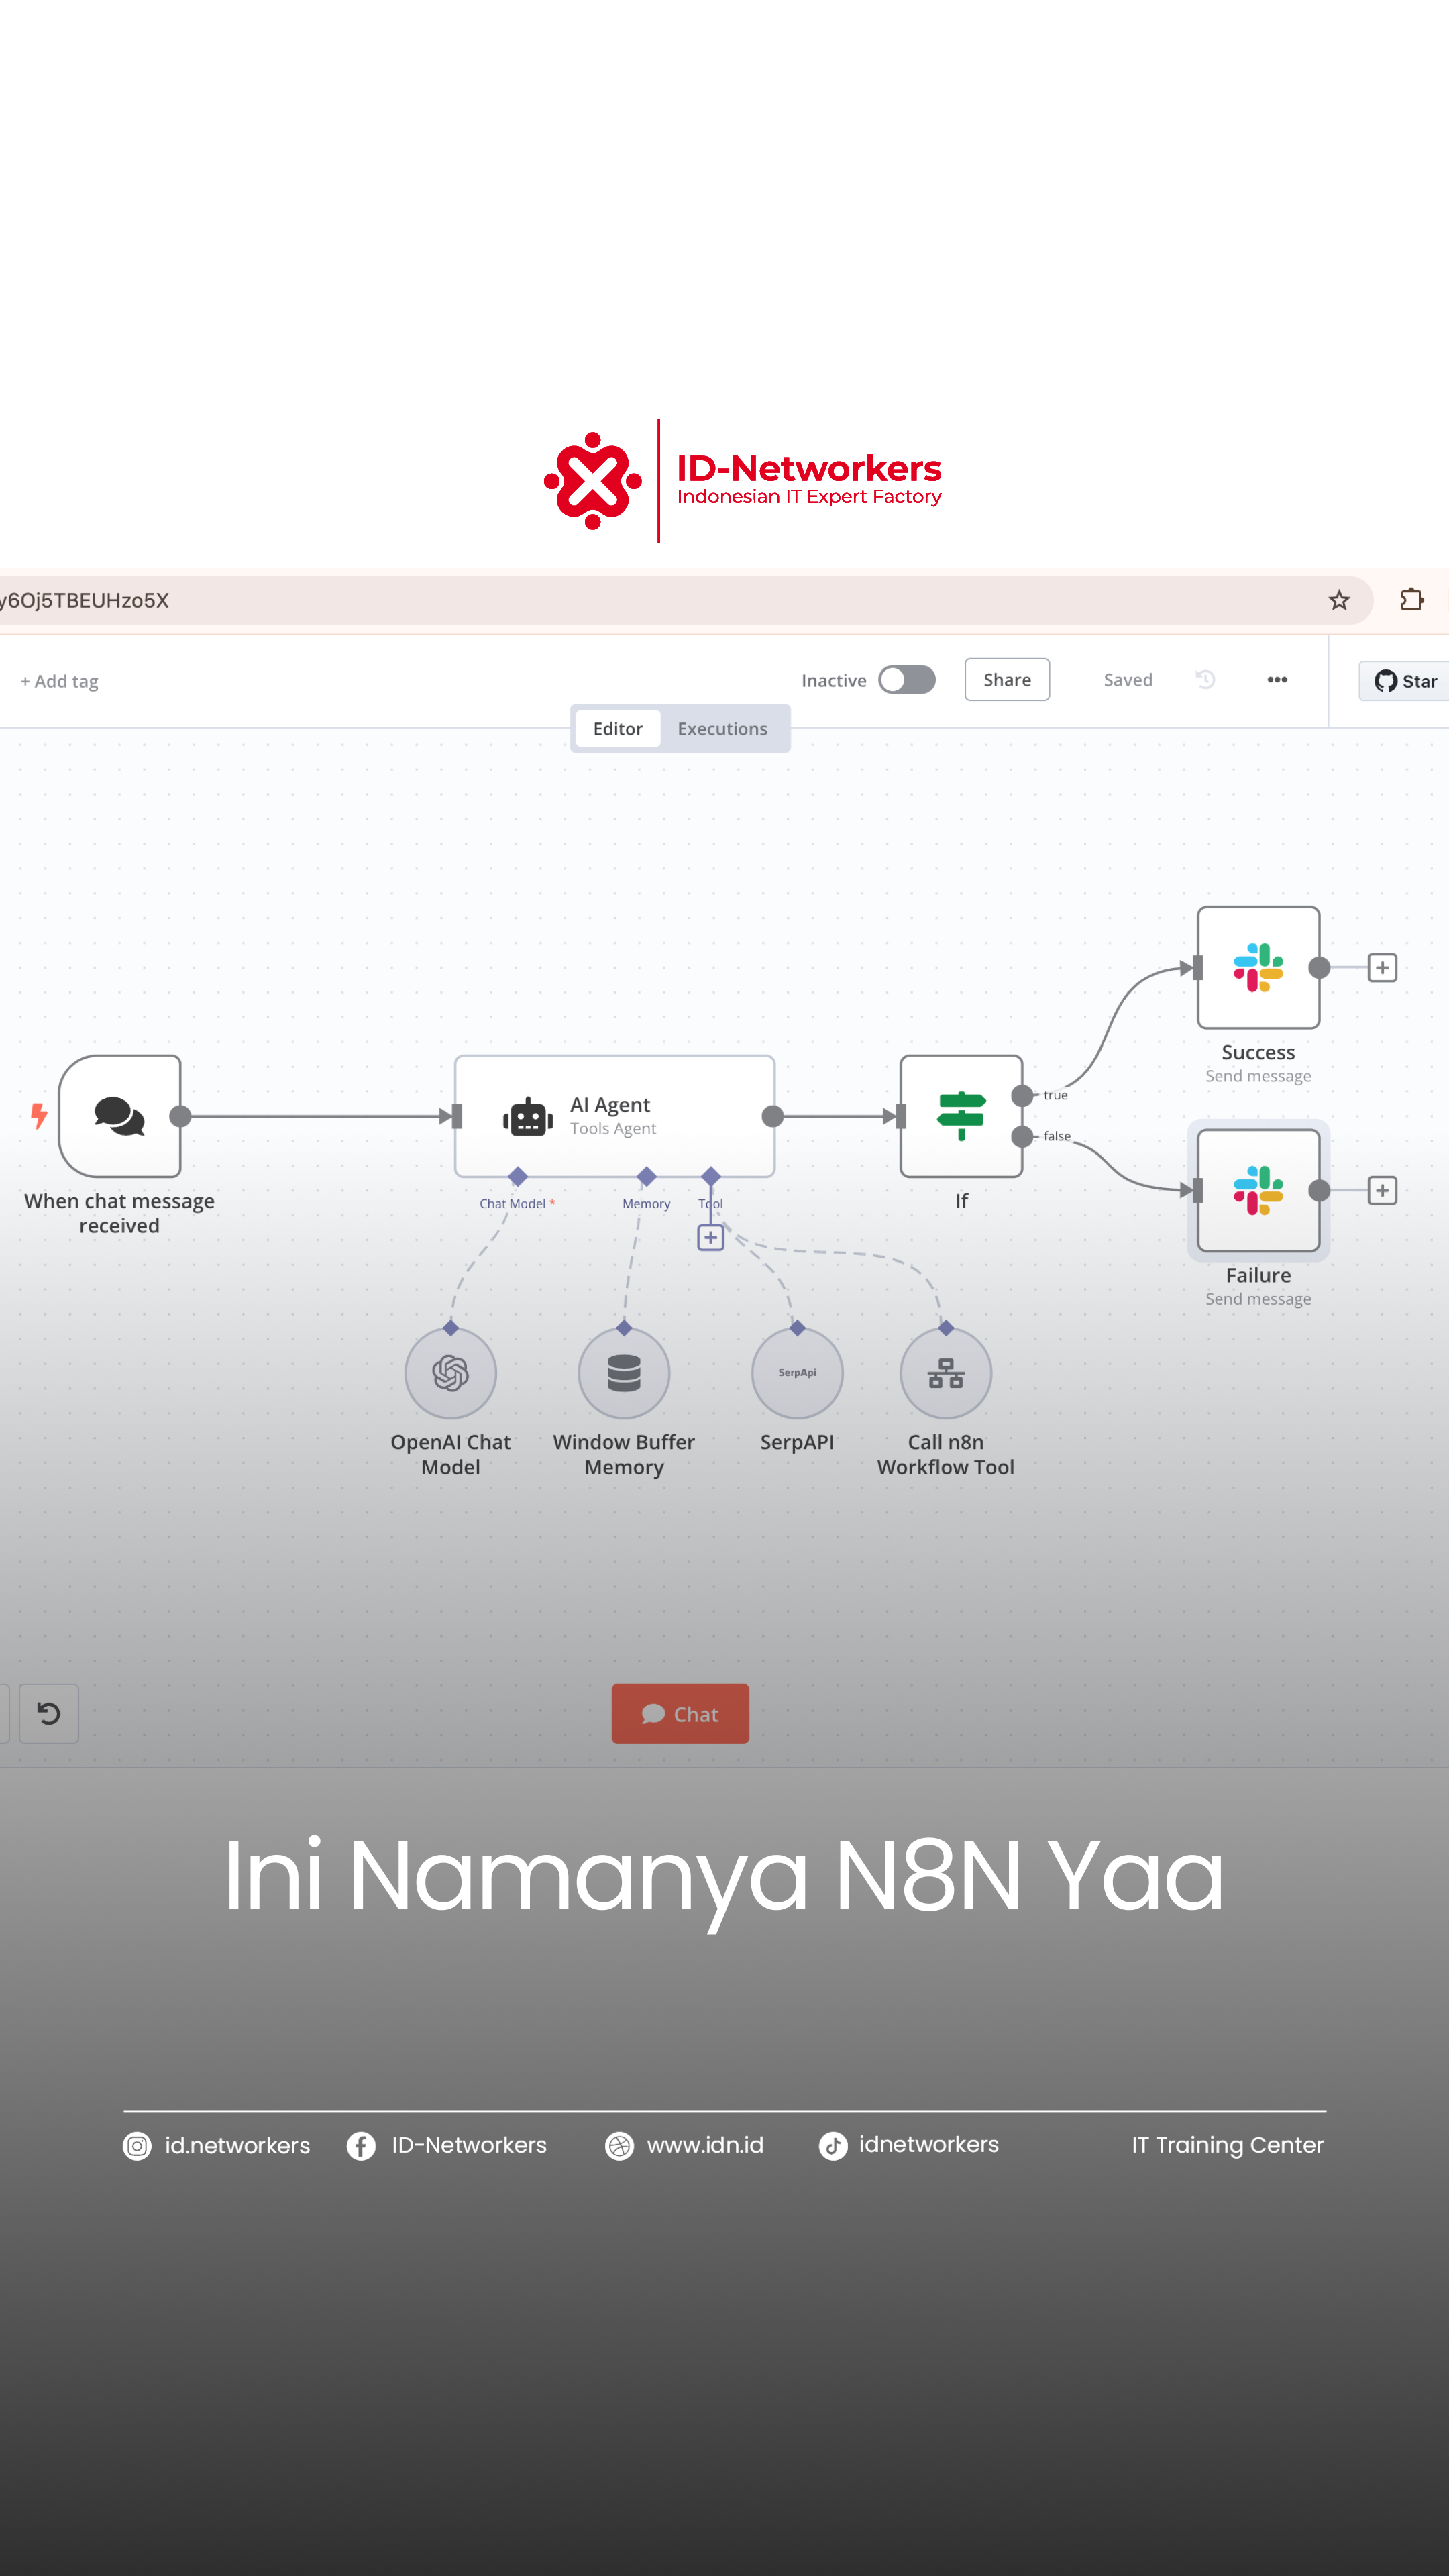
Task: Click the ID-Networkers logo emblem
Action: 593,481
